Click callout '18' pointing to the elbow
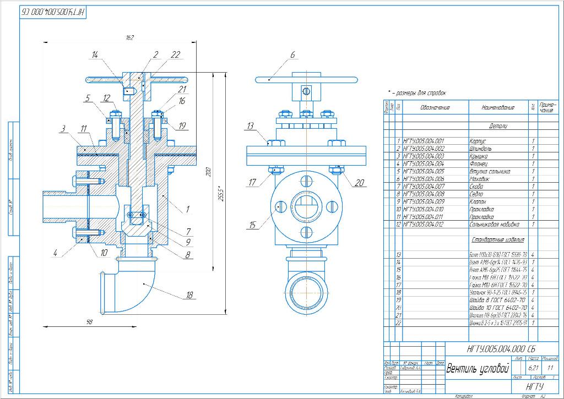 coord(189,295)
